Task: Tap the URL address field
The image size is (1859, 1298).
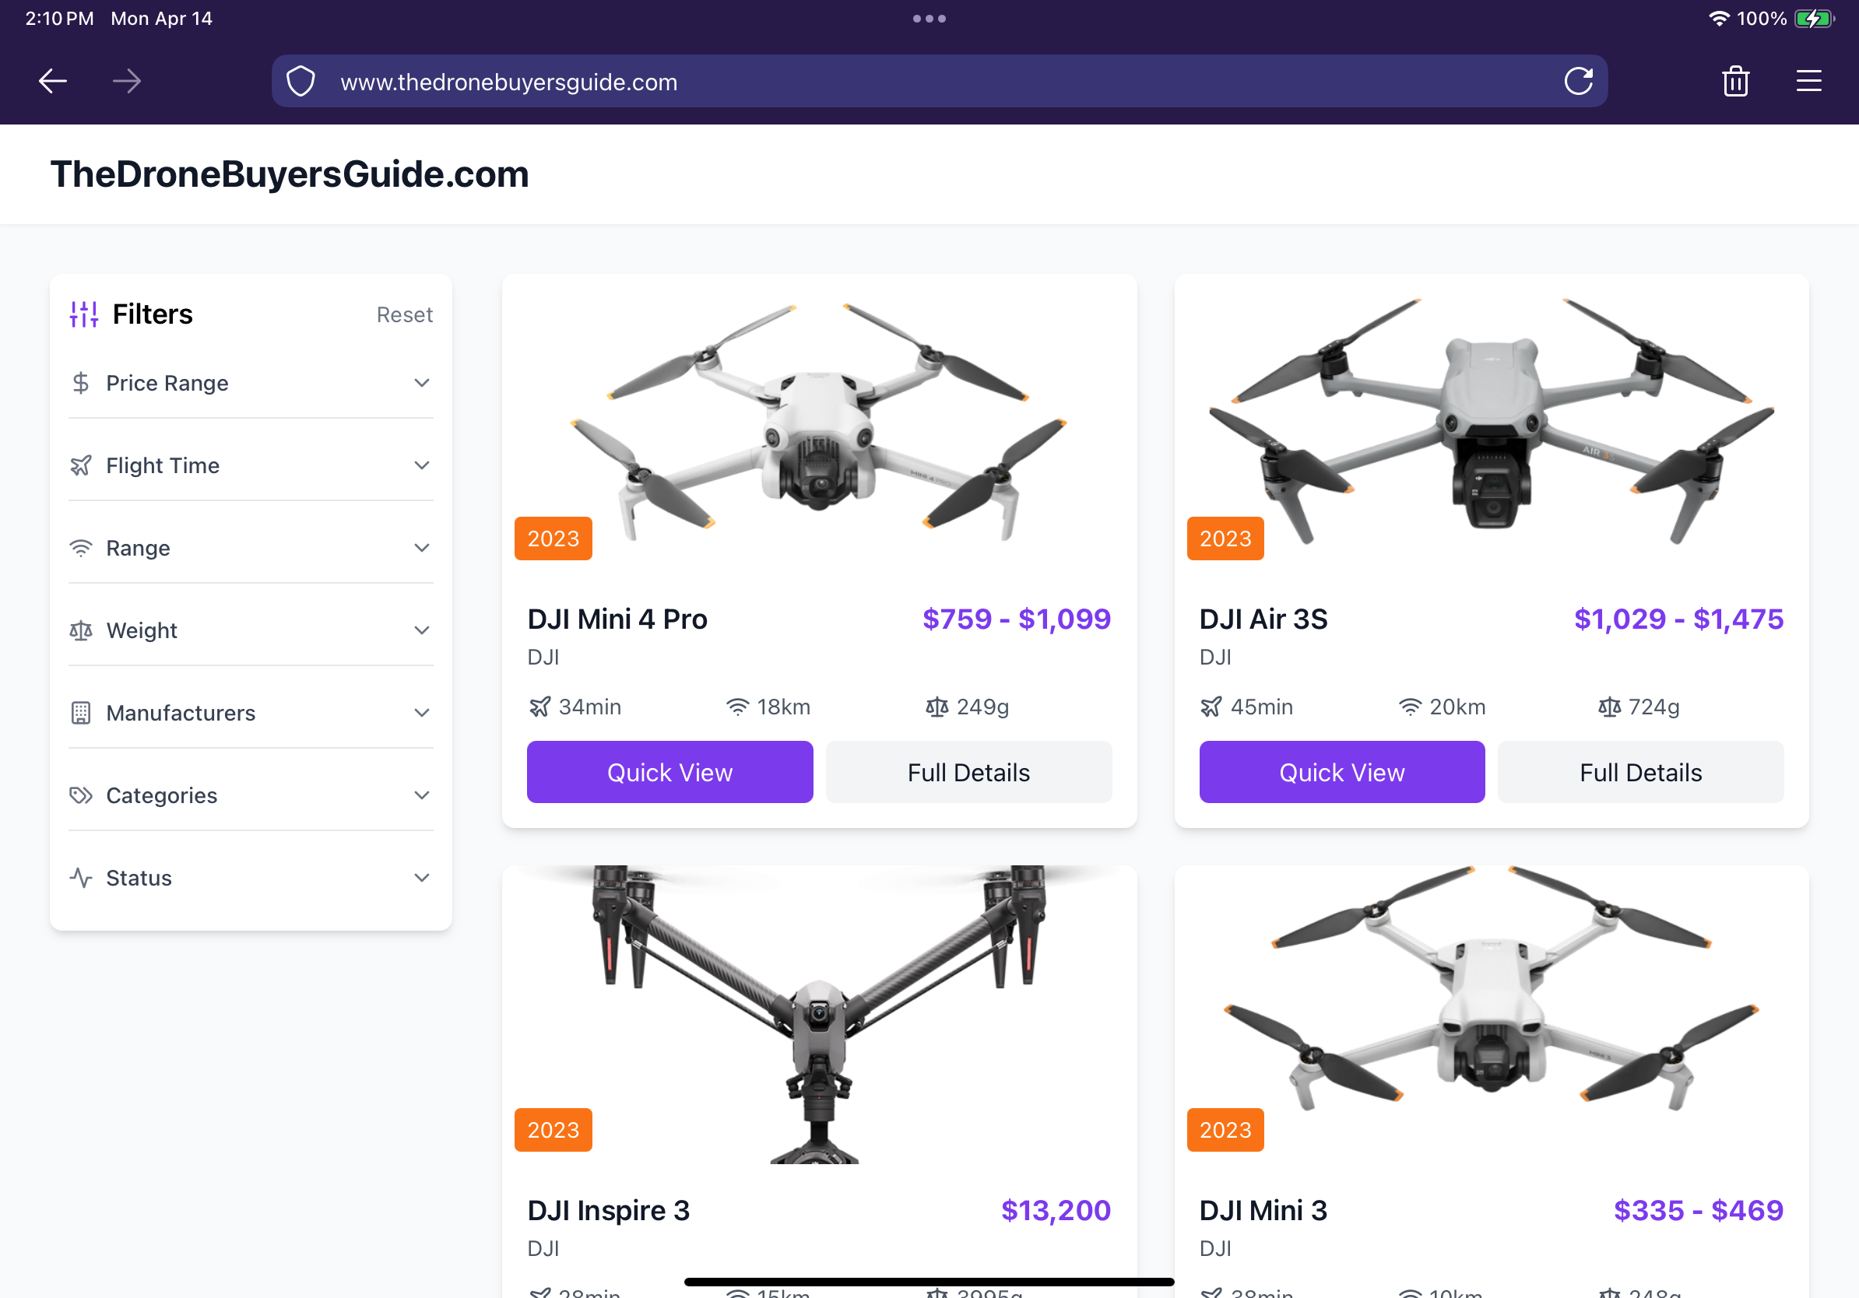Action: (939, 82)
